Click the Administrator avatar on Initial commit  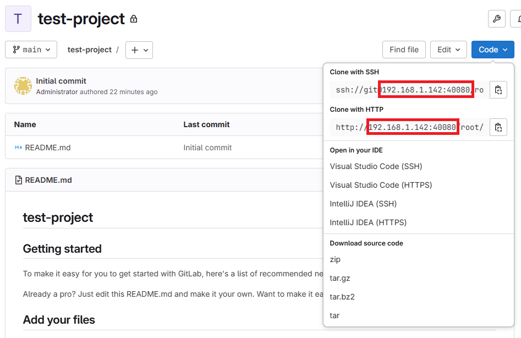pos(23,86)
